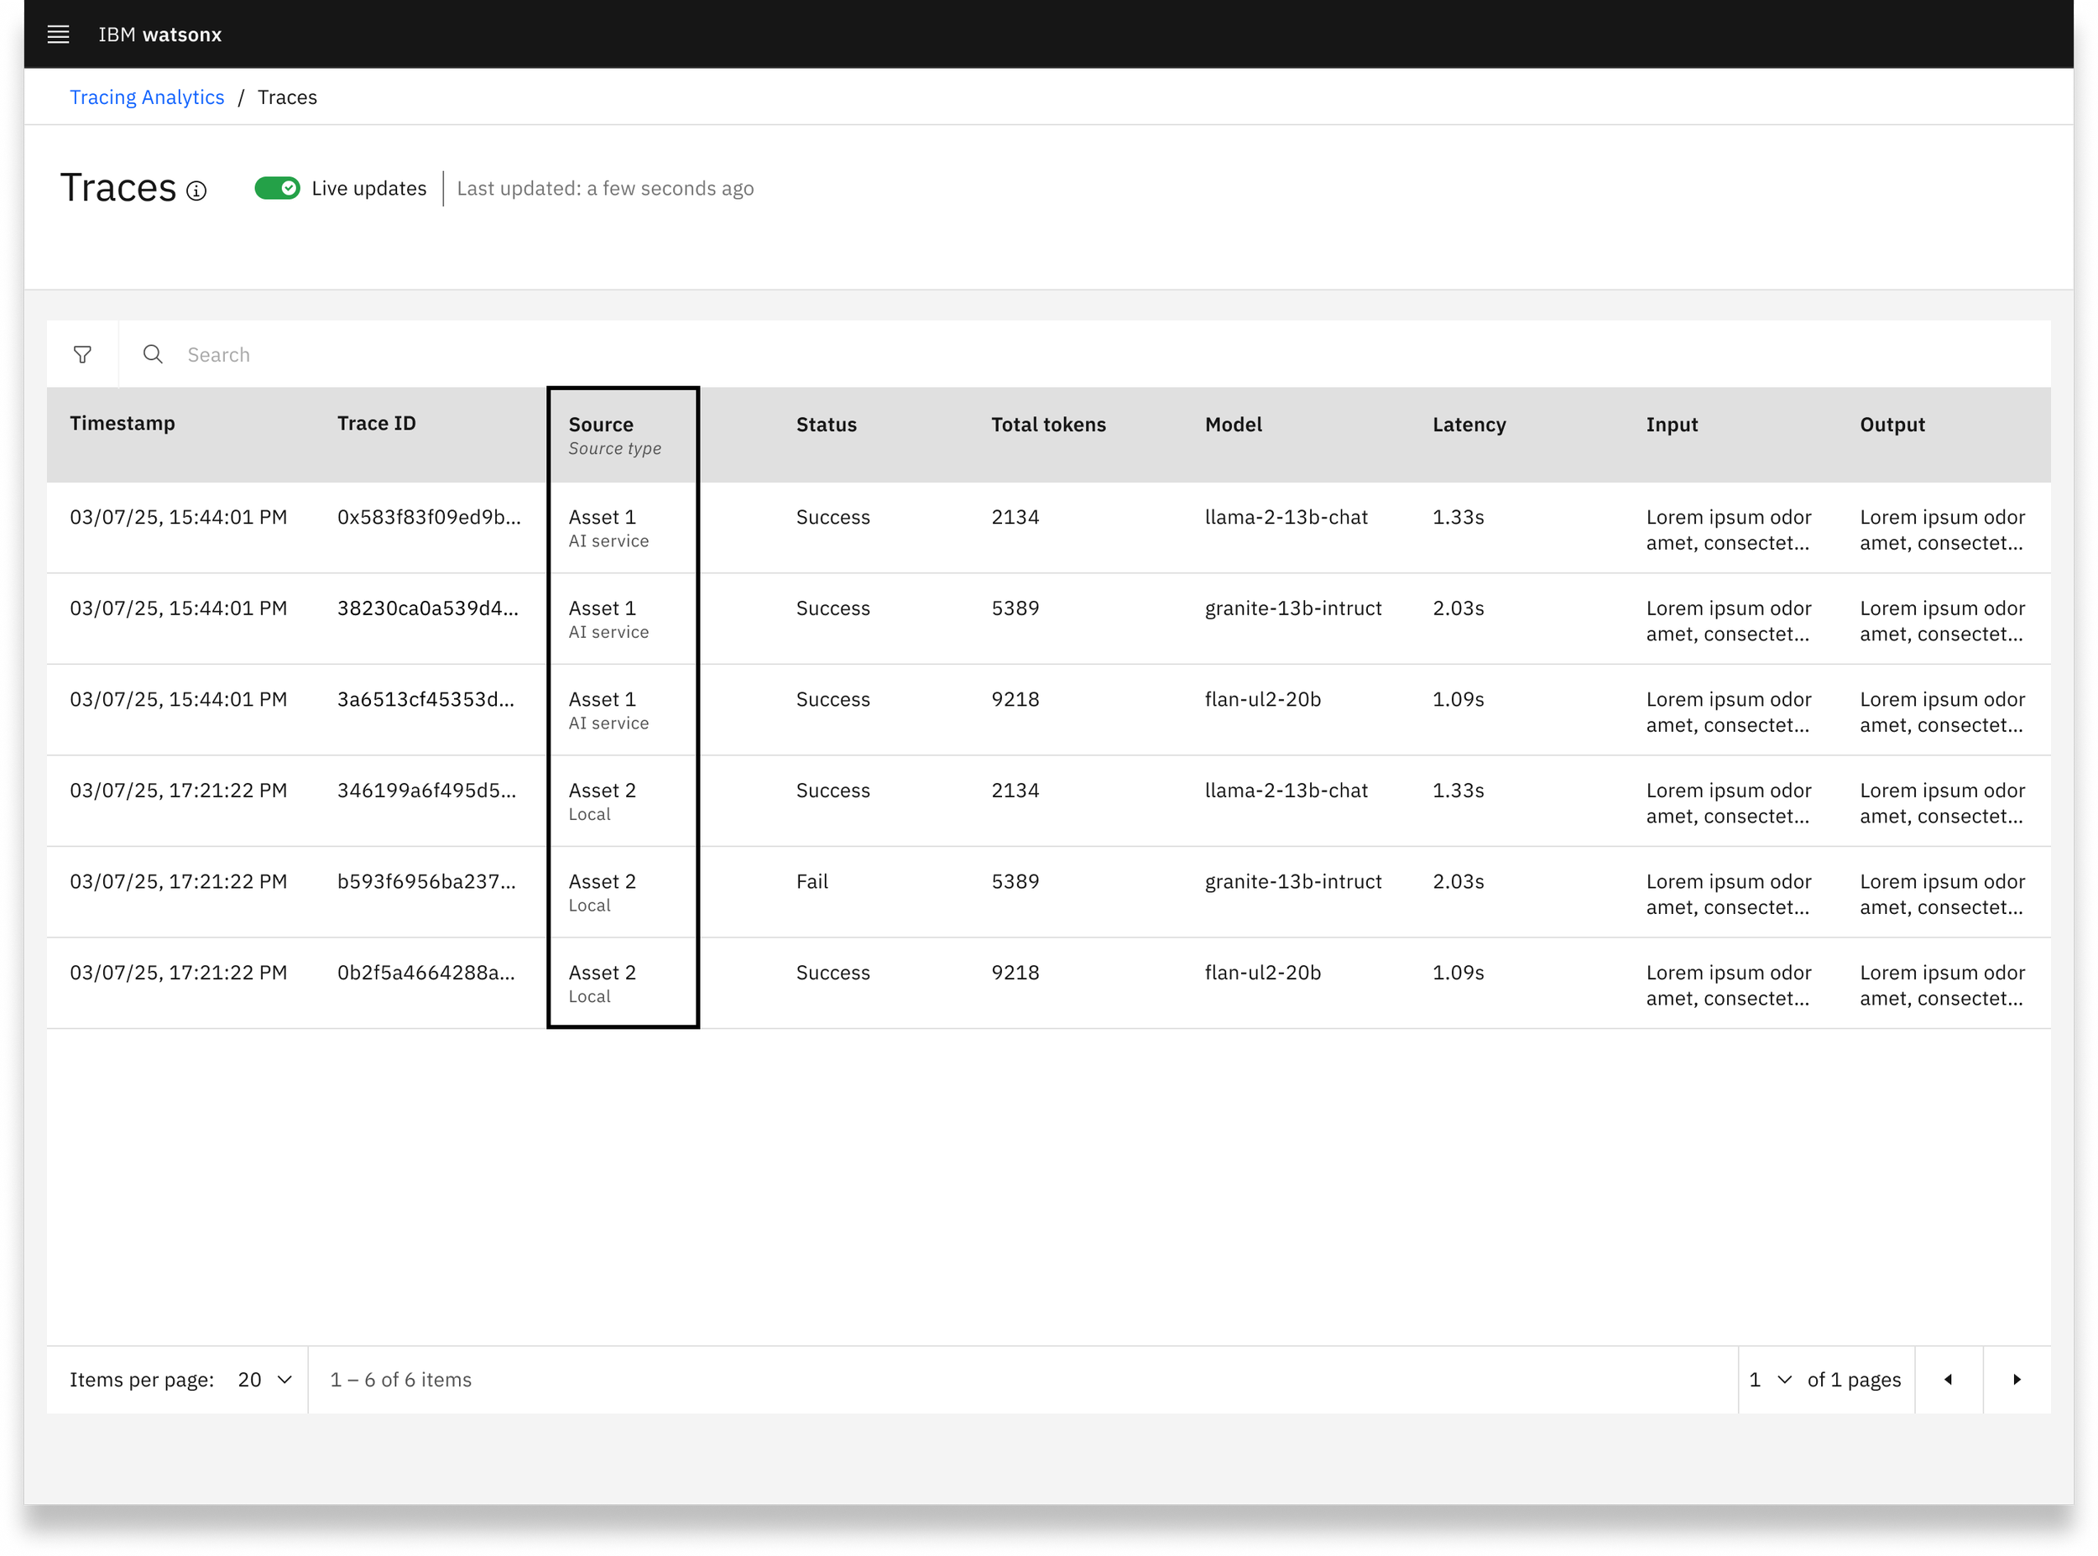The height and width of the screenshot is (1556, 2098).
Task: Go to the previous page arrow
Action: point(1949,1381)
